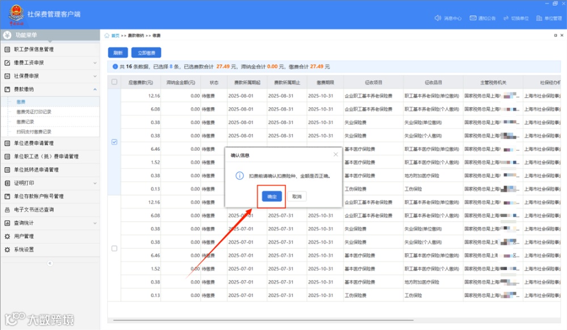Click the 社保费申报 sidebar icon

[x=7, y=76]
